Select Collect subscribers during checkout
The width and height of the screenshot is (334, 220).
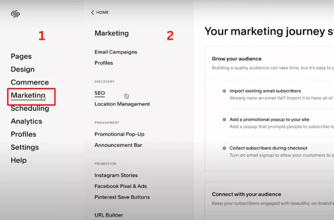269,148
